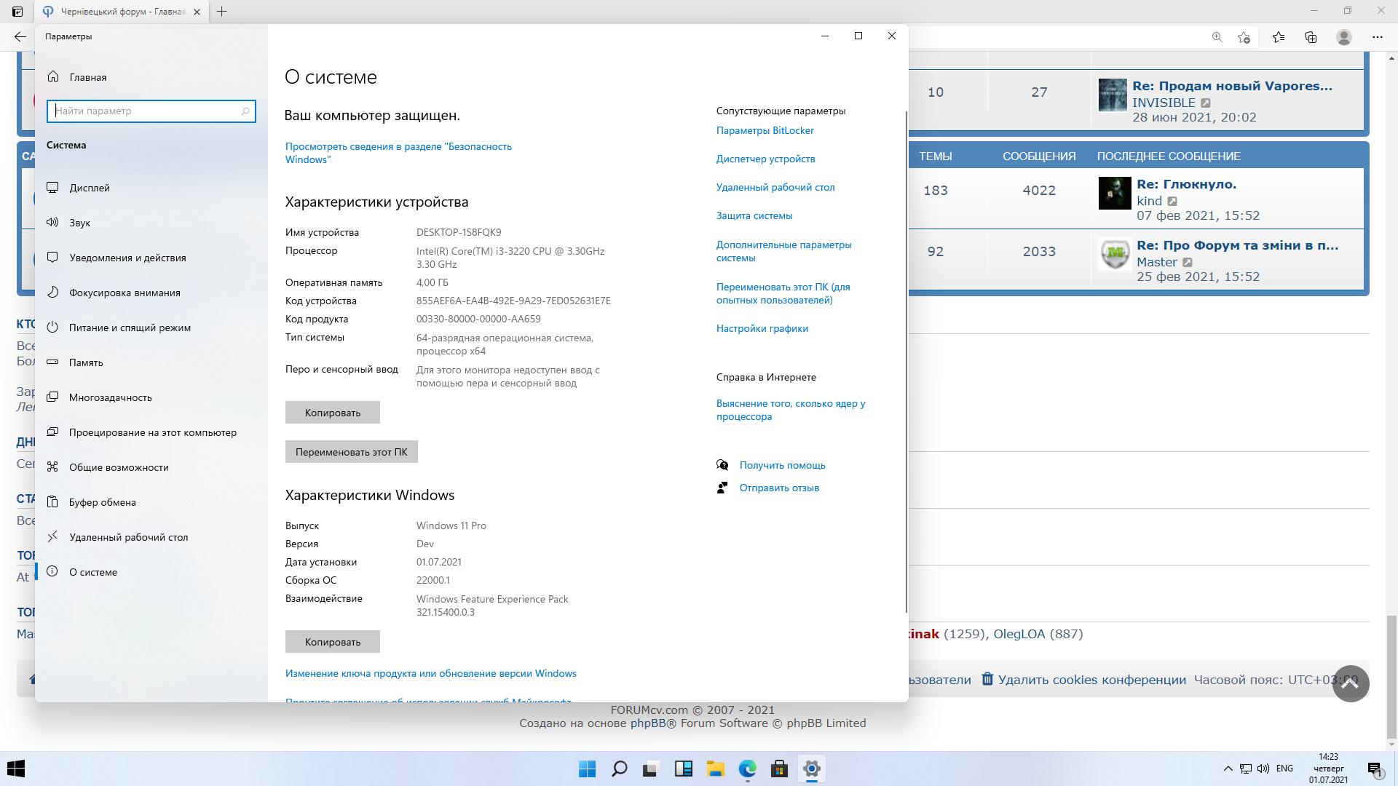Open Clipboard settings entry
1398x786 pixels.
102,502
